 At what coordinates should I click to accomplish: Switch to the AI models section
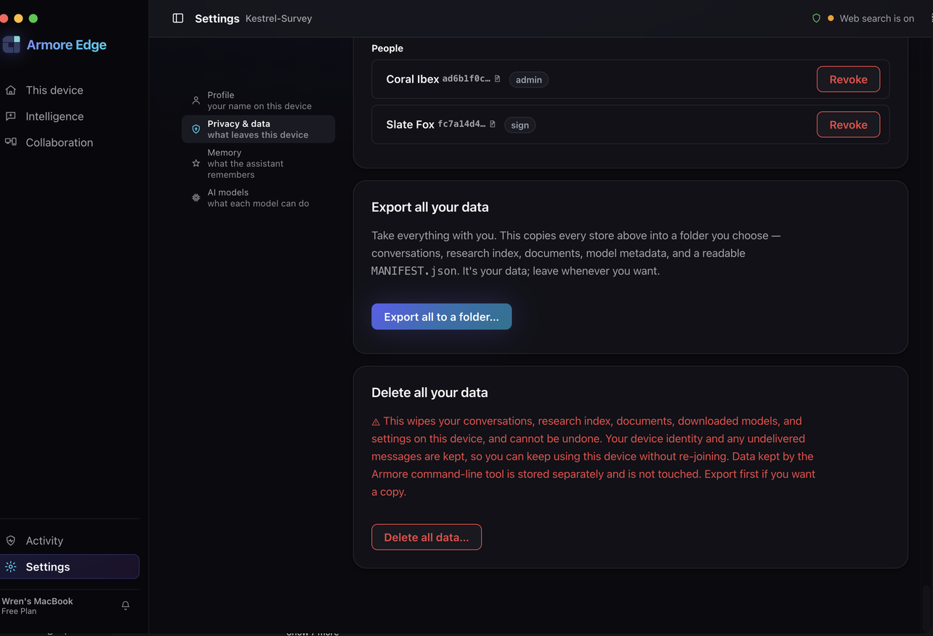point(258,197)
